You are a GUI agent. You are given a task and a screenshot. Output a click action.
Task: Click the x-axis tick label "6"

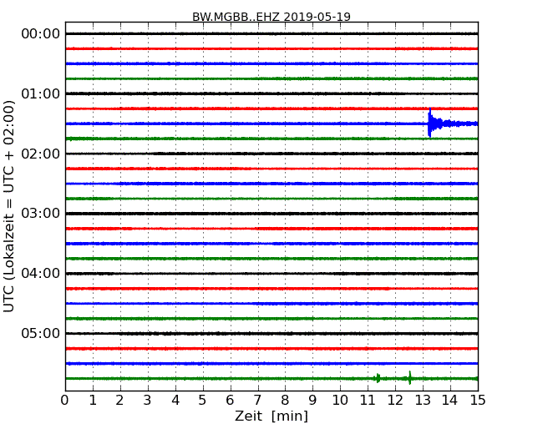pos(230,401)
